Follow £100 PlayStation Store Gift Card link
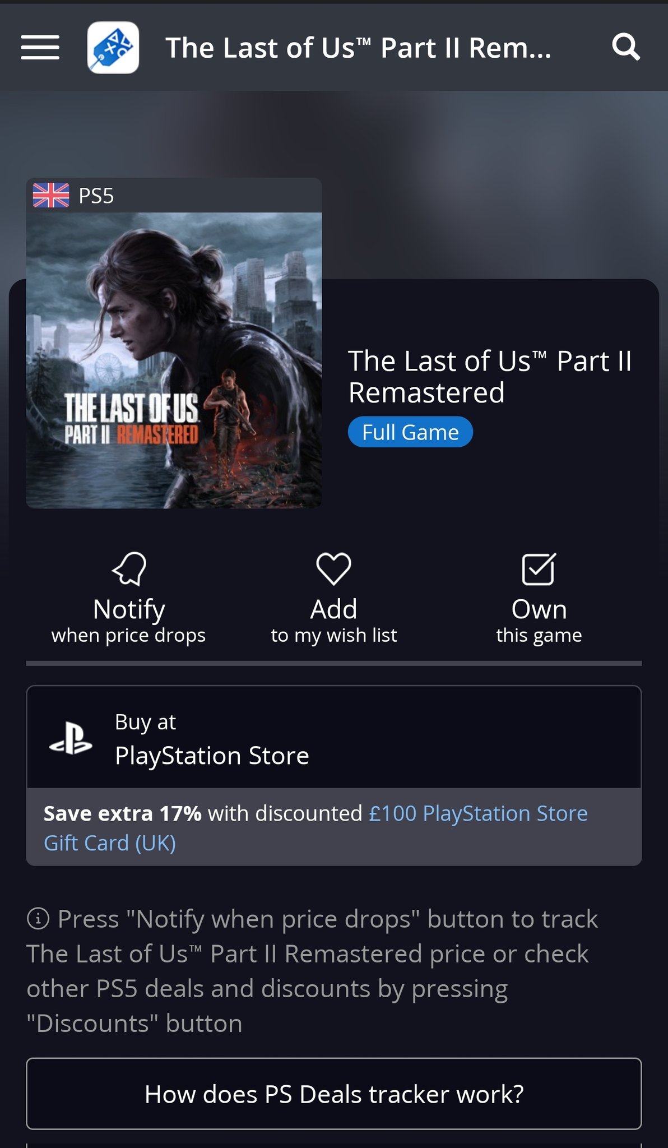The height and width of the screenshot is (1148, 668). tap(316, 828)
